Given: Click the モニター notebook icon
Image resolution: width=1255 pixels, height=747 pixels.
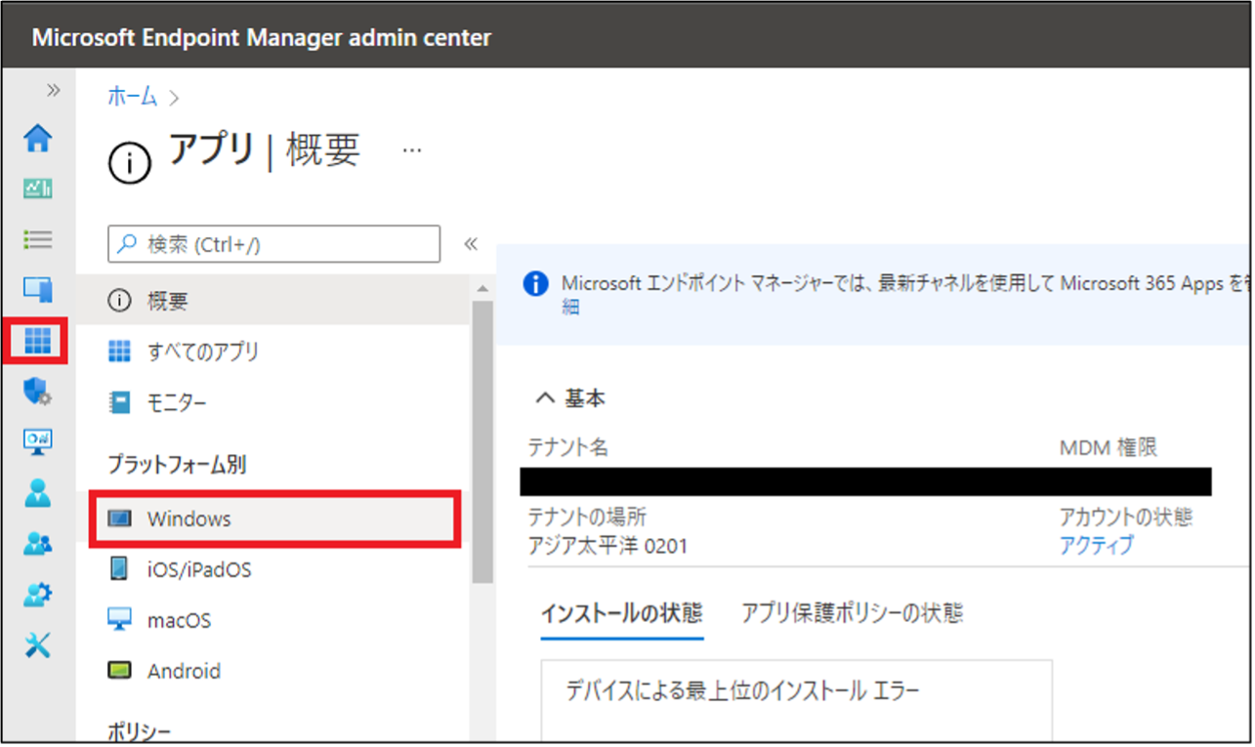Looking at the screenshot, I should coord(119,402).
